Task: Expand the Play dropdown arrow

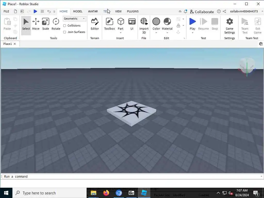Action: coord(192,33)
